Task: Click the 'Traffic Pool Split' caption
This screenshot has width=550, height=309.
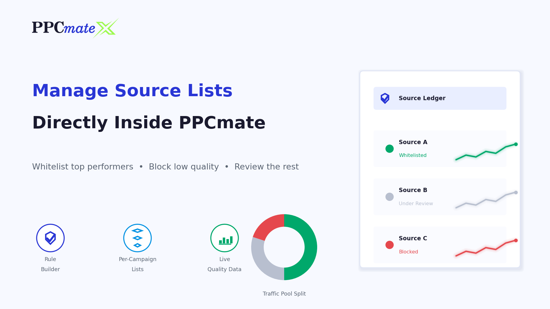Action: click(284, 294)
